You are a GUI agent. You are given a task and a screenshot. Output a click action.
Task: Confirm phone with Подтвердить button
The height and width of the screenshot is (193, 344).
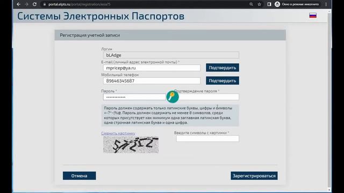coord(223,81)
